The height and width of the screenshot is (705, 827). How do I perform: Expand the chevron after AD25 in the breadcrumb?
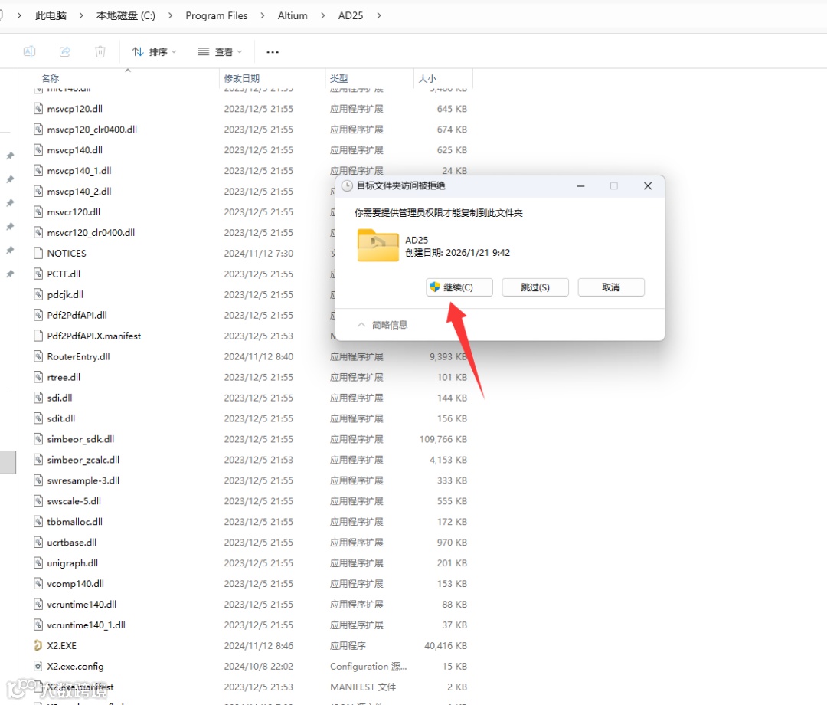[379, 16]
